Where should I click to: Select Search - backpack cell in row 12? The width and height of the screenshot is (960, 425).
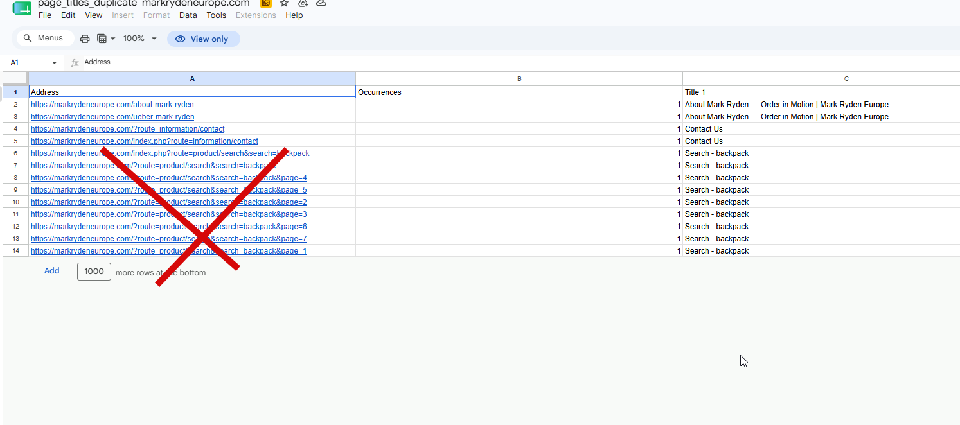tap(821, 227)
